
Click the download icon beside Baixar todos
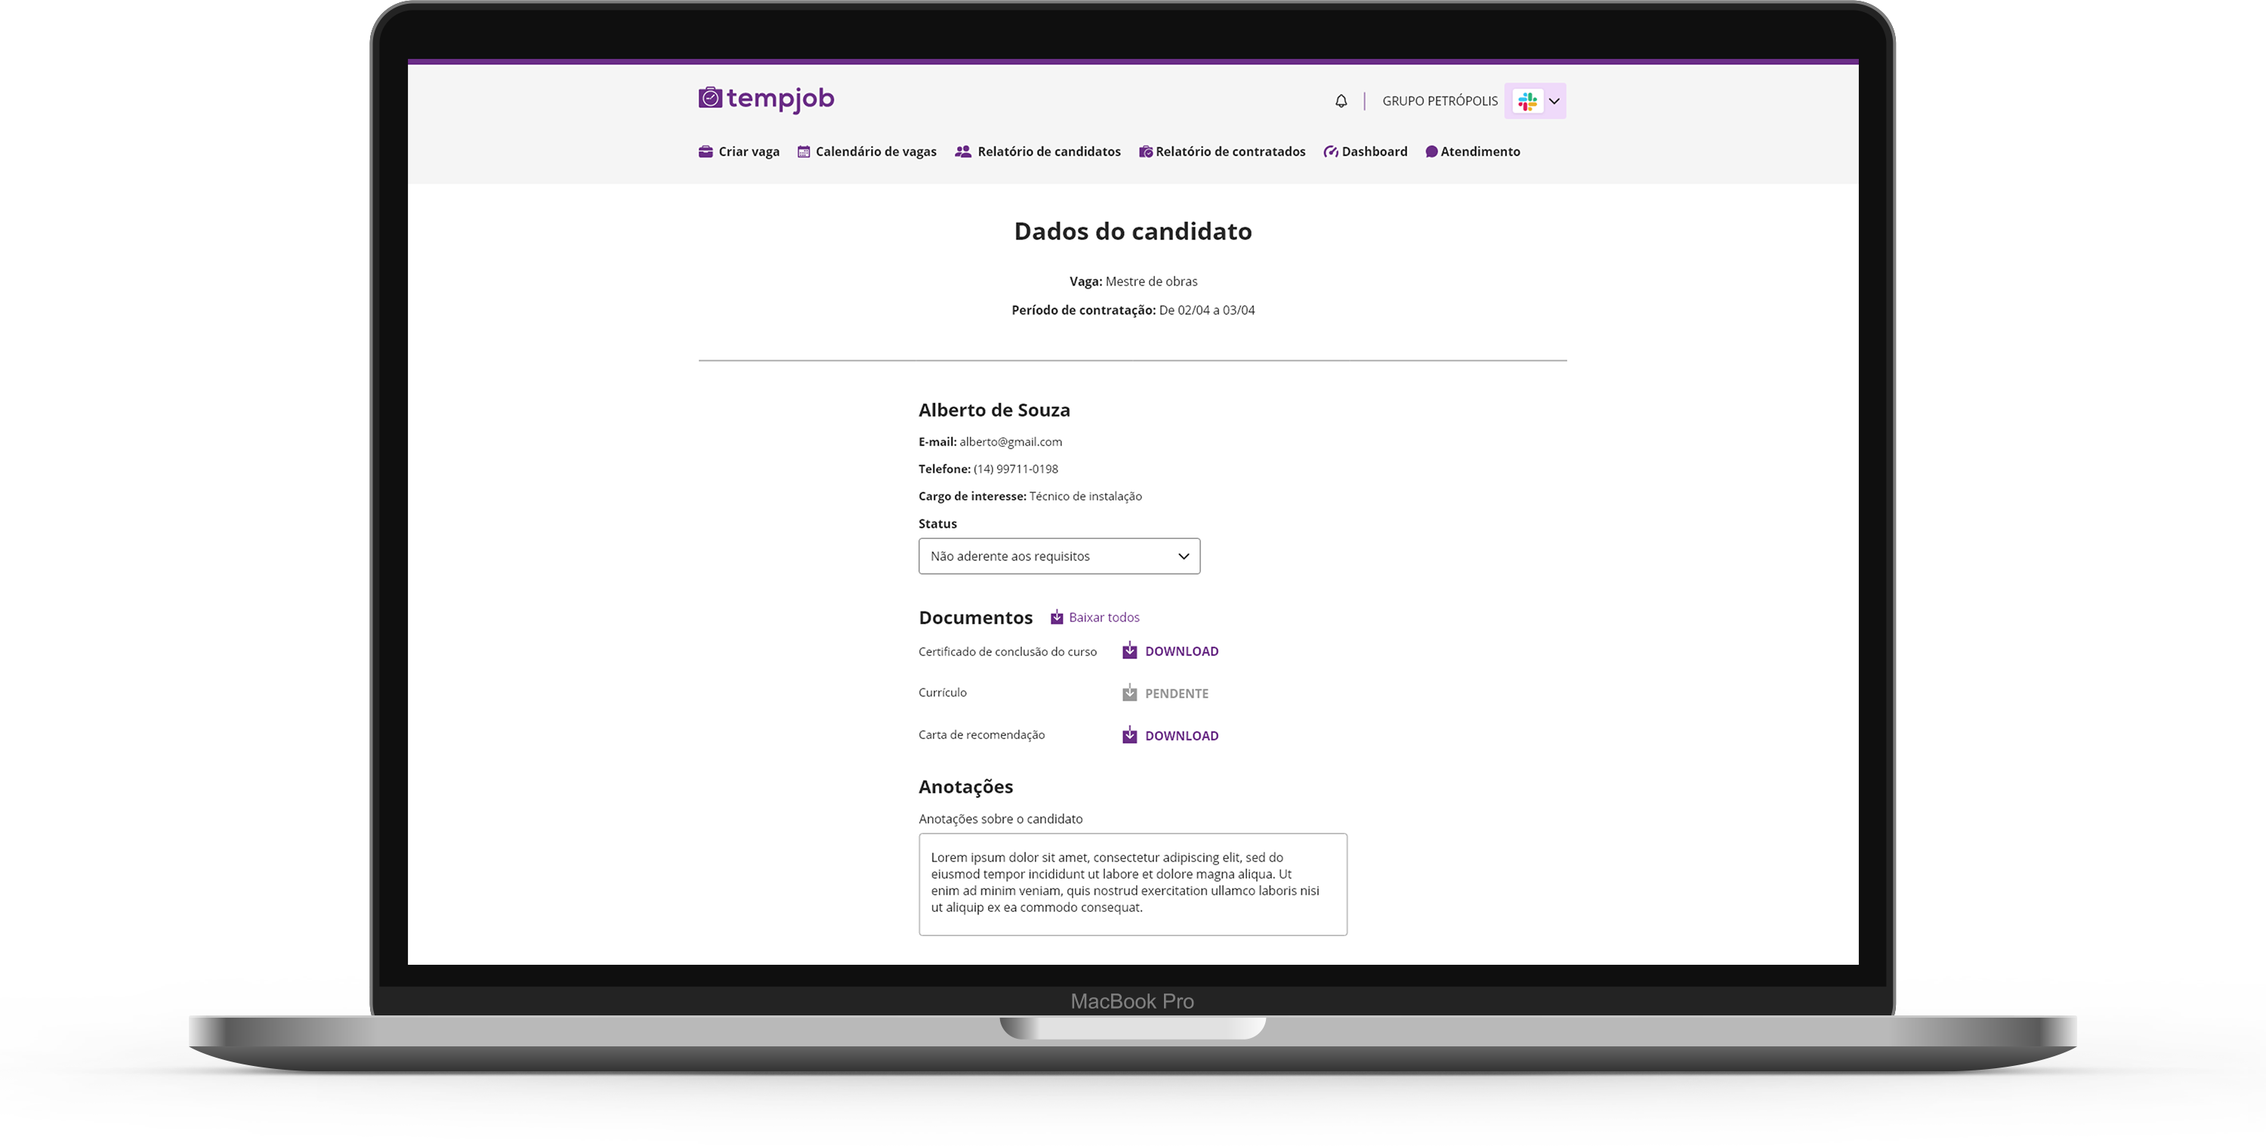[x=1057, y=618]
